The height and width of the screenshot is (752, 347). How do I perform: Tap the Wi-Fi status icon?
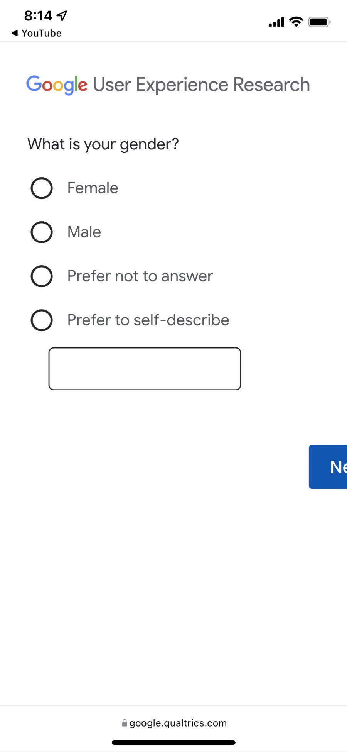(296, 22)
